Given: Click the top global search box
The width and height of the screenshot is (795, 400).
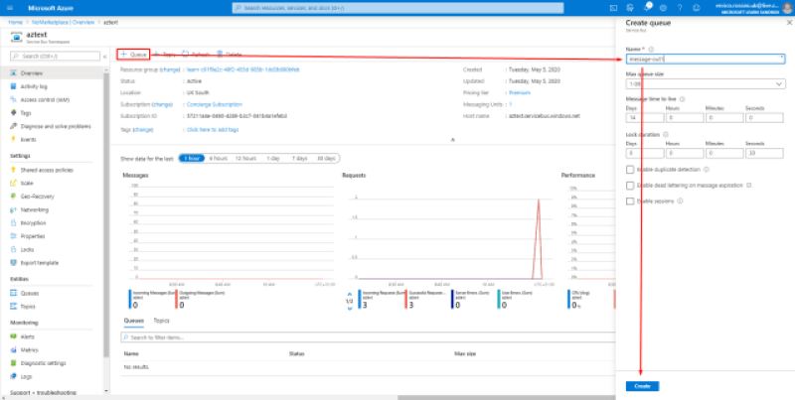Looking at the screenshot, I should [398, 8].
